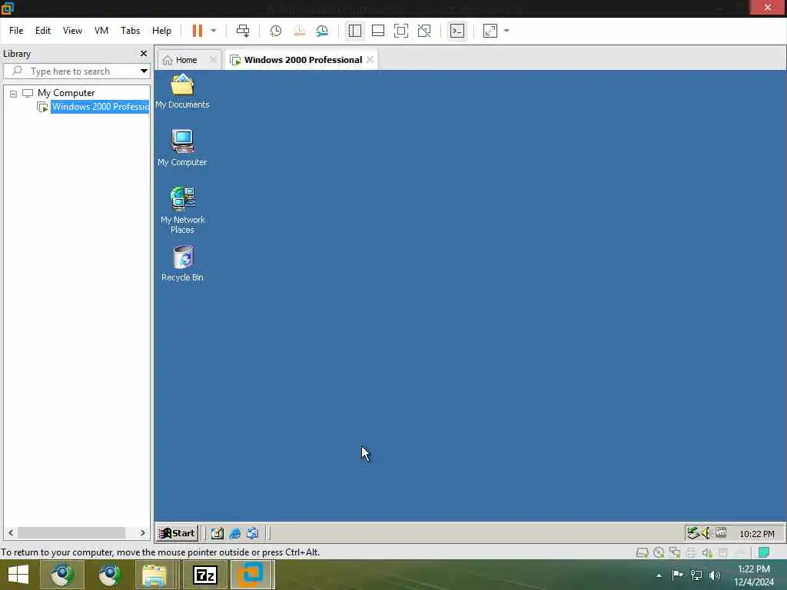Click the network adapter status icon

click(675, 553)
